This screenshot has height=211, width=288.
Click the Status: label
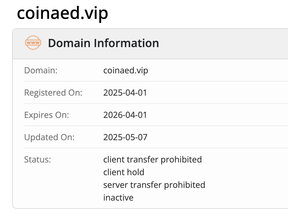37,160
